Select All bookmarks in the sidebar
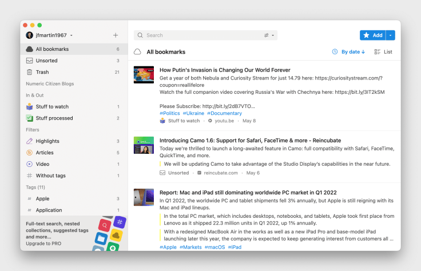The width and height of the screenshot is (421, 271). [74, 49]
